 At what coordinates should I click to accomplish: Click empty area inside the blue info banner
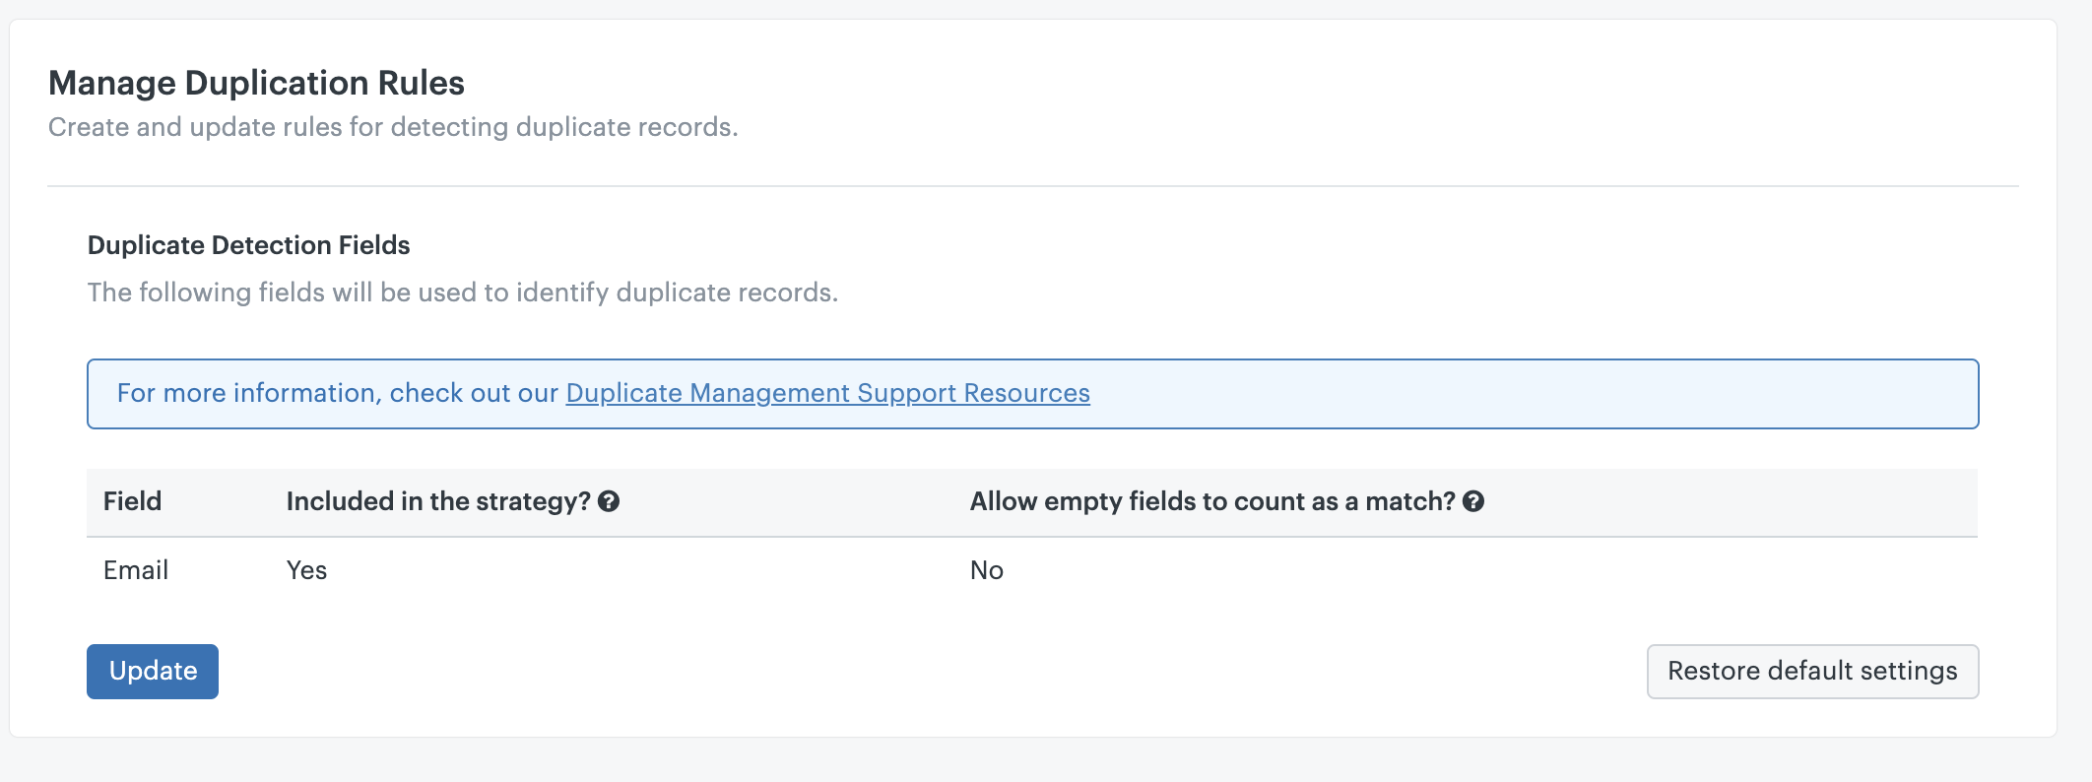coord(1527,394)
